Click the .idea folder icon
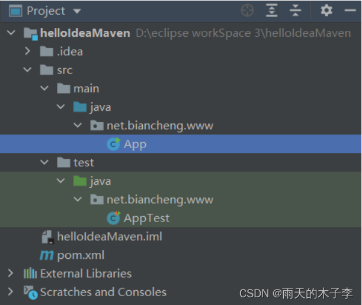362x305 pixels. [x=47, y=51]
